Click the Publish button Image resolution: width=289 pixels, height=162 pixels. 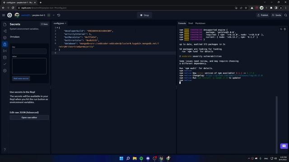tap(263, 15)
